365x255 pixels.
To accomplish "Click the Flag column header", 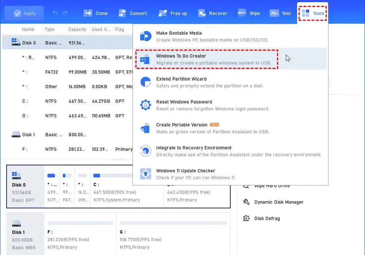I will pos(119,30).
